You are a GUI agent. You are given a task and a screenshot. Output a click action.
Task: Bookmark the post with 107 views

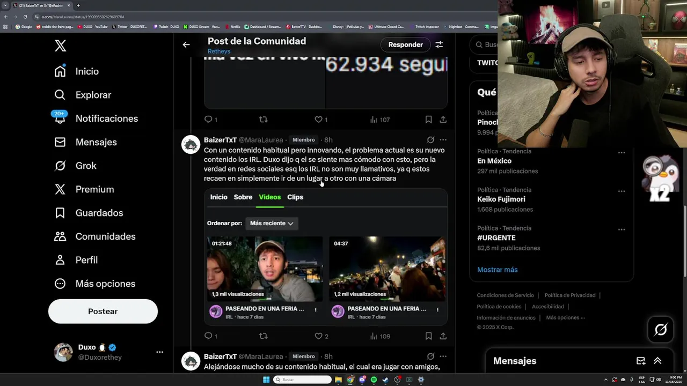coord(428,120)
